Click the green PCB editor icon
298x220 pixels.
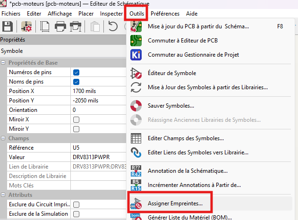(136, 41)
